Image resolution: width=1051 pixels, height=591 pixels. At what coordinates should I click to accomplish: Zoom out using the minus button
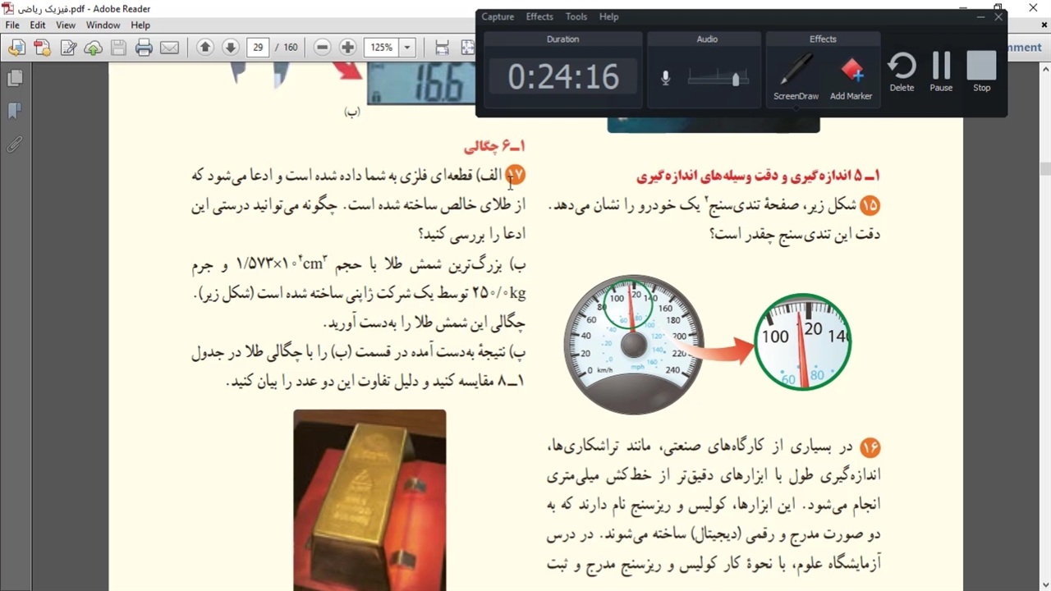click(322, 48)
